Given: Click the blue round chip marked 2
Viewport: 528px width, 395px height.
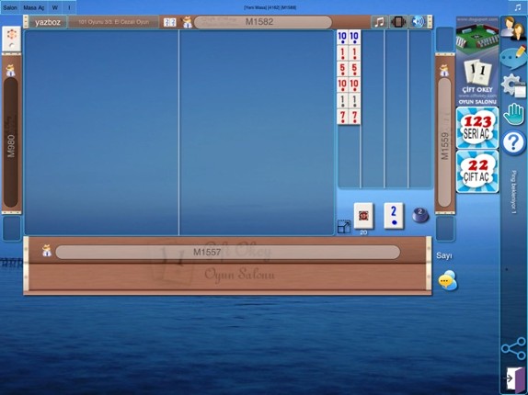Looking at the screenshot, I should (420, 216).
